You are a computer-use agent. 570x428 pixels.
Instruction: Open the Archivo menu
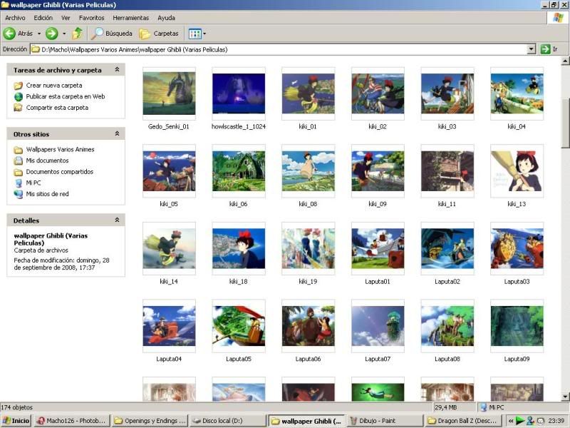[15, 18]
